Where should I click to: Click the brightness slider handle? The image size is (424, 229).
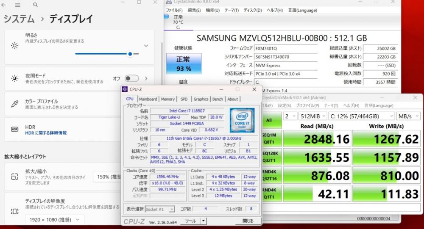click(130, 54)
